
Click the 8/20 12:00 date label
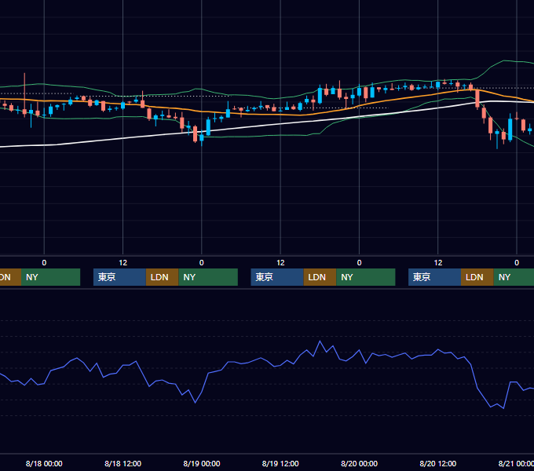pyautogui.click(x=438, y=463)
